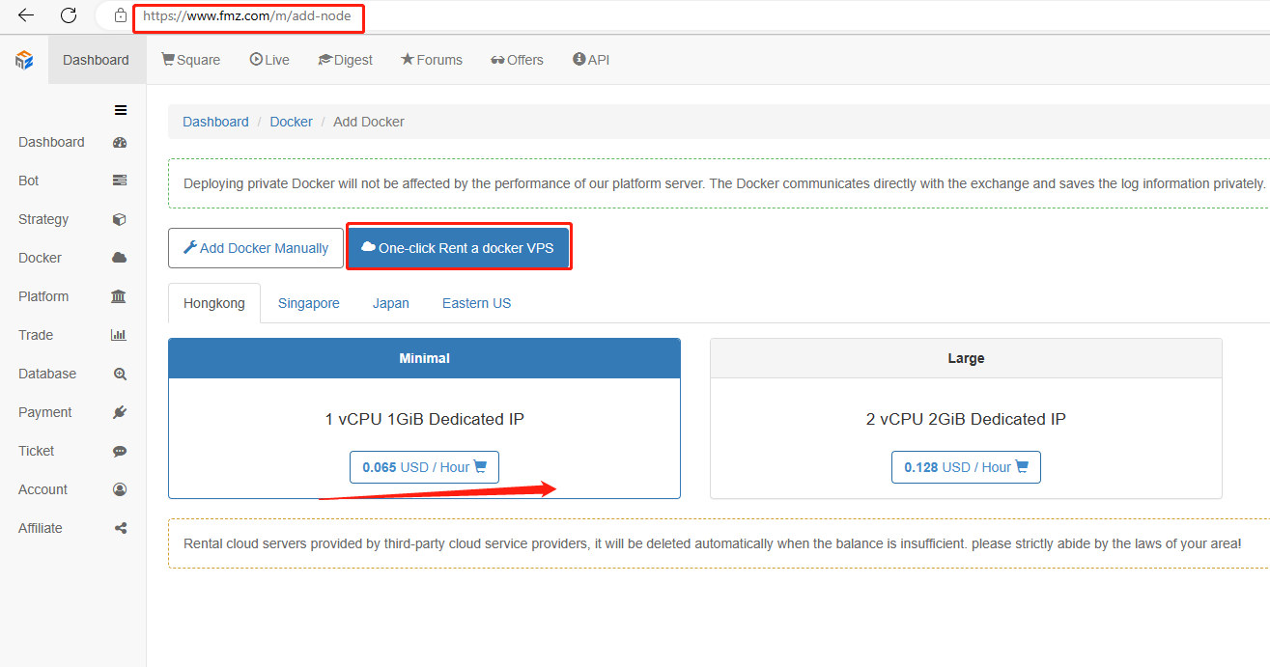Click Add Docker Manually button

tap(255, 248)
